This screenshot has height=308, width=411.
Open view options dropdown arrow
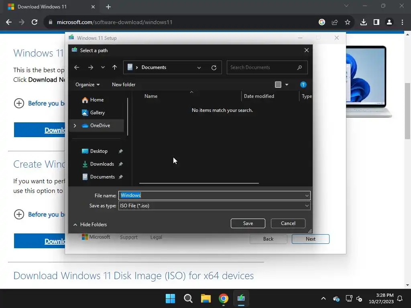[287, 85]
